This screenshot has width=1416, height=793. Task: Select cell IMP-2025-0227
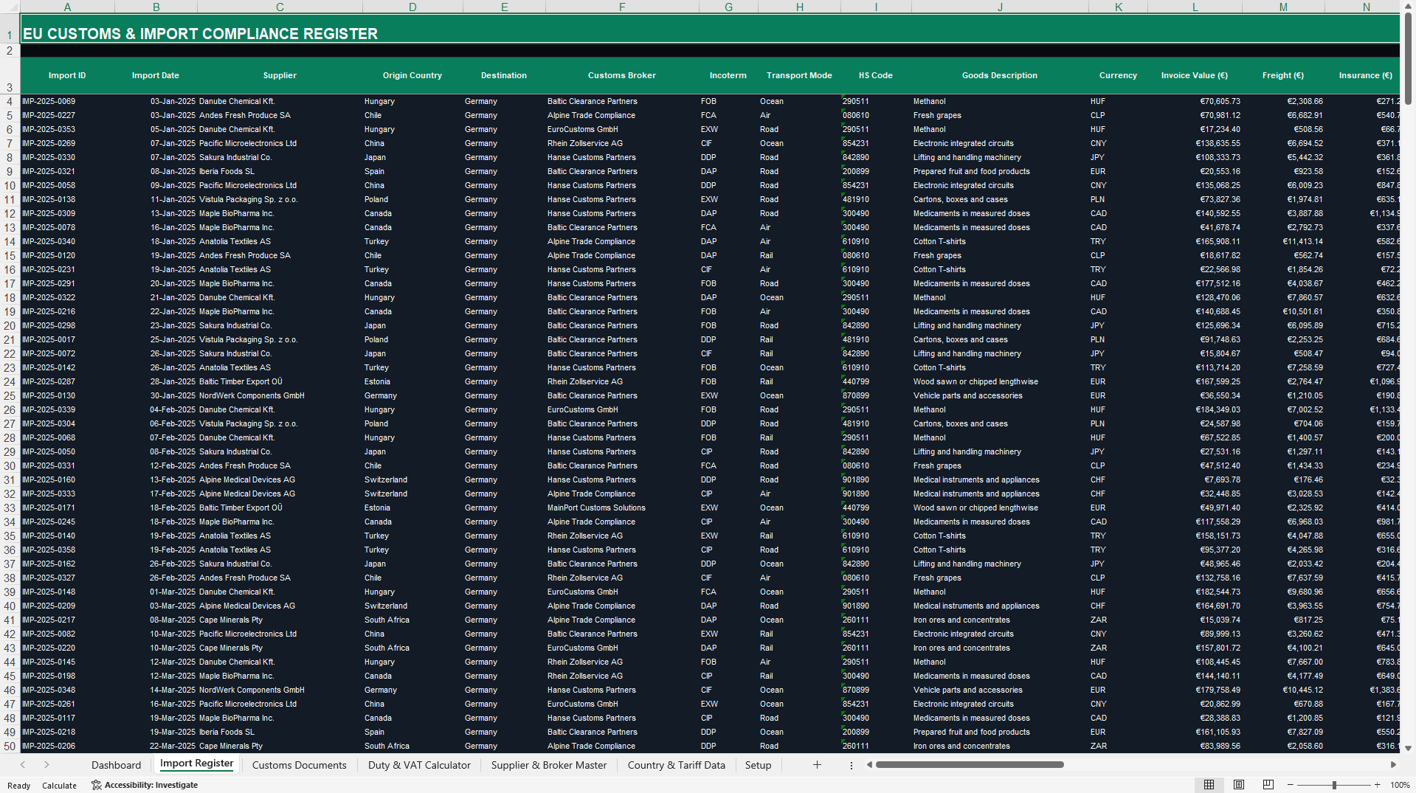[x=67, y=116]
